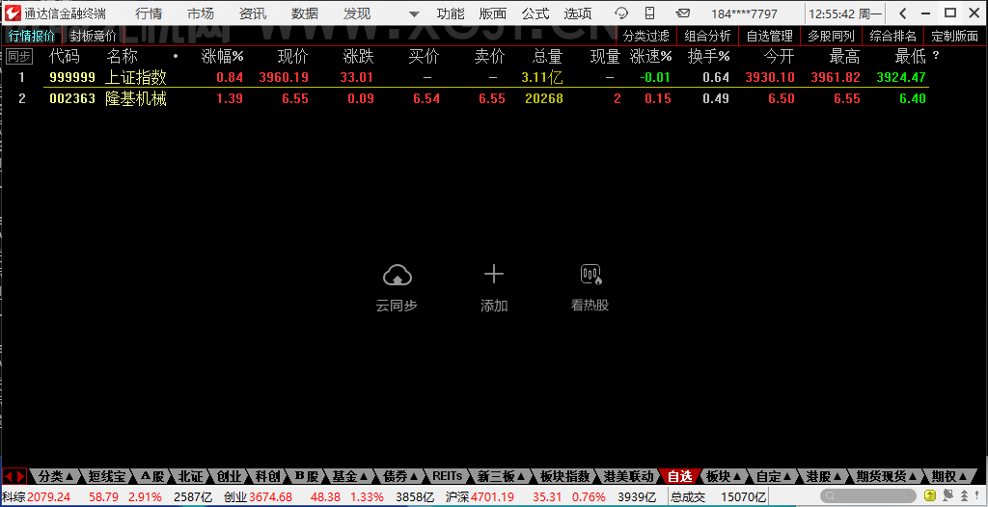
Task: Click the 总成交 15070亿 status entry
Action: [x=718, y=496]
